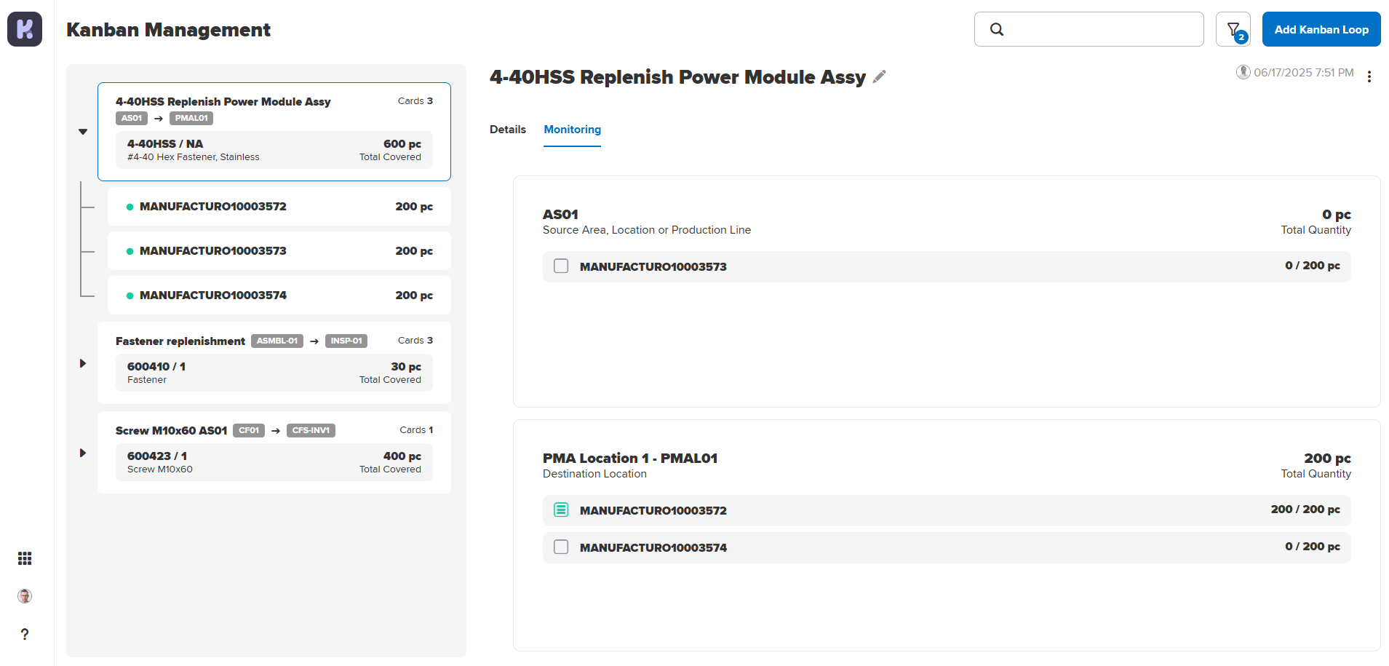Click the green MANUFACTURO10003572 card status icon
This screenshot has width=1389, height=666.
pyautogui.click(x=561, y=510)
